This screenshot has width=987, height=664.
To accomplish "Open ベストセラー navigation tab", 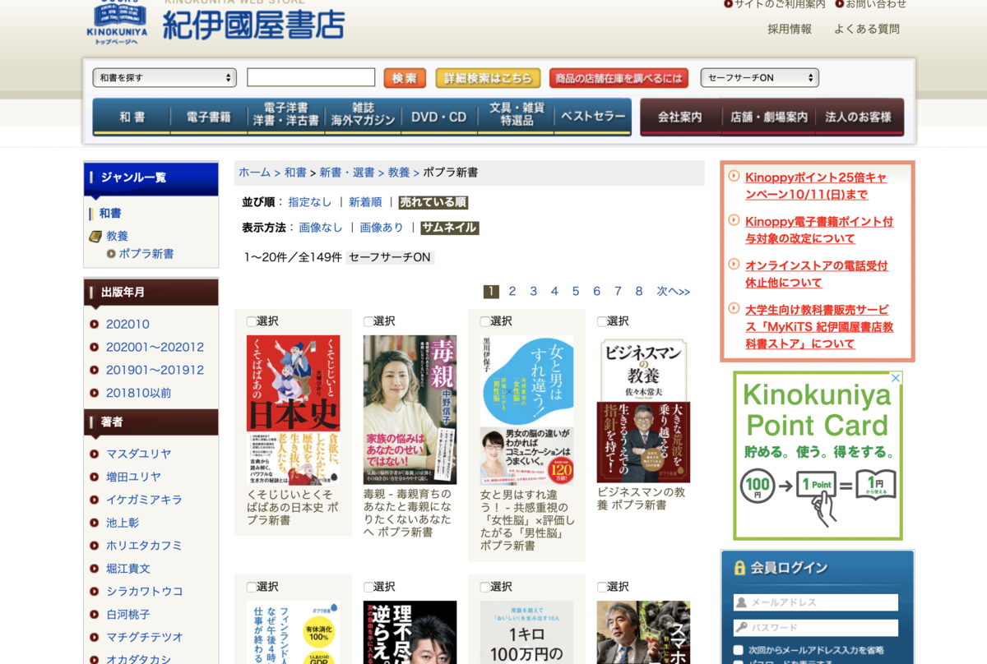I will pyautogui.click(x=593, y=117).
